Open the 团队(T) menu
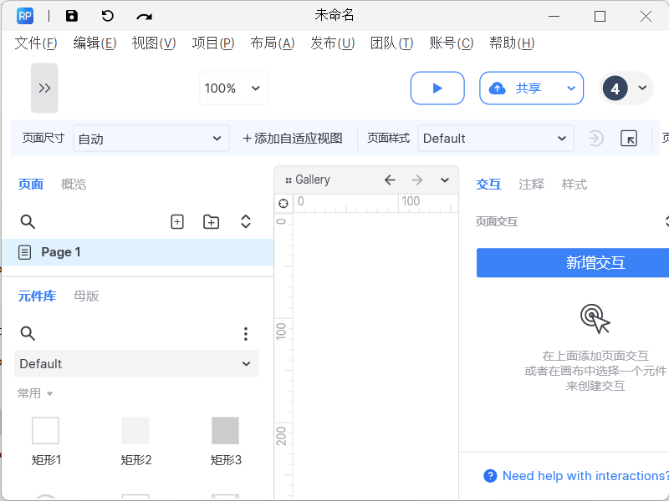This screenshot has height=501, width=669. pos(391,43)
